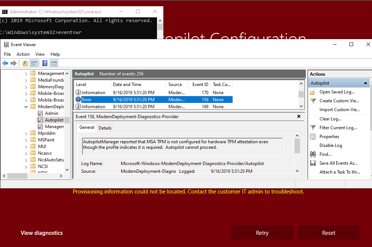372x247 pixels.
Task: Click the Create Custom View funnel icon
Action: pyautogui.click(x=313, y=101)
